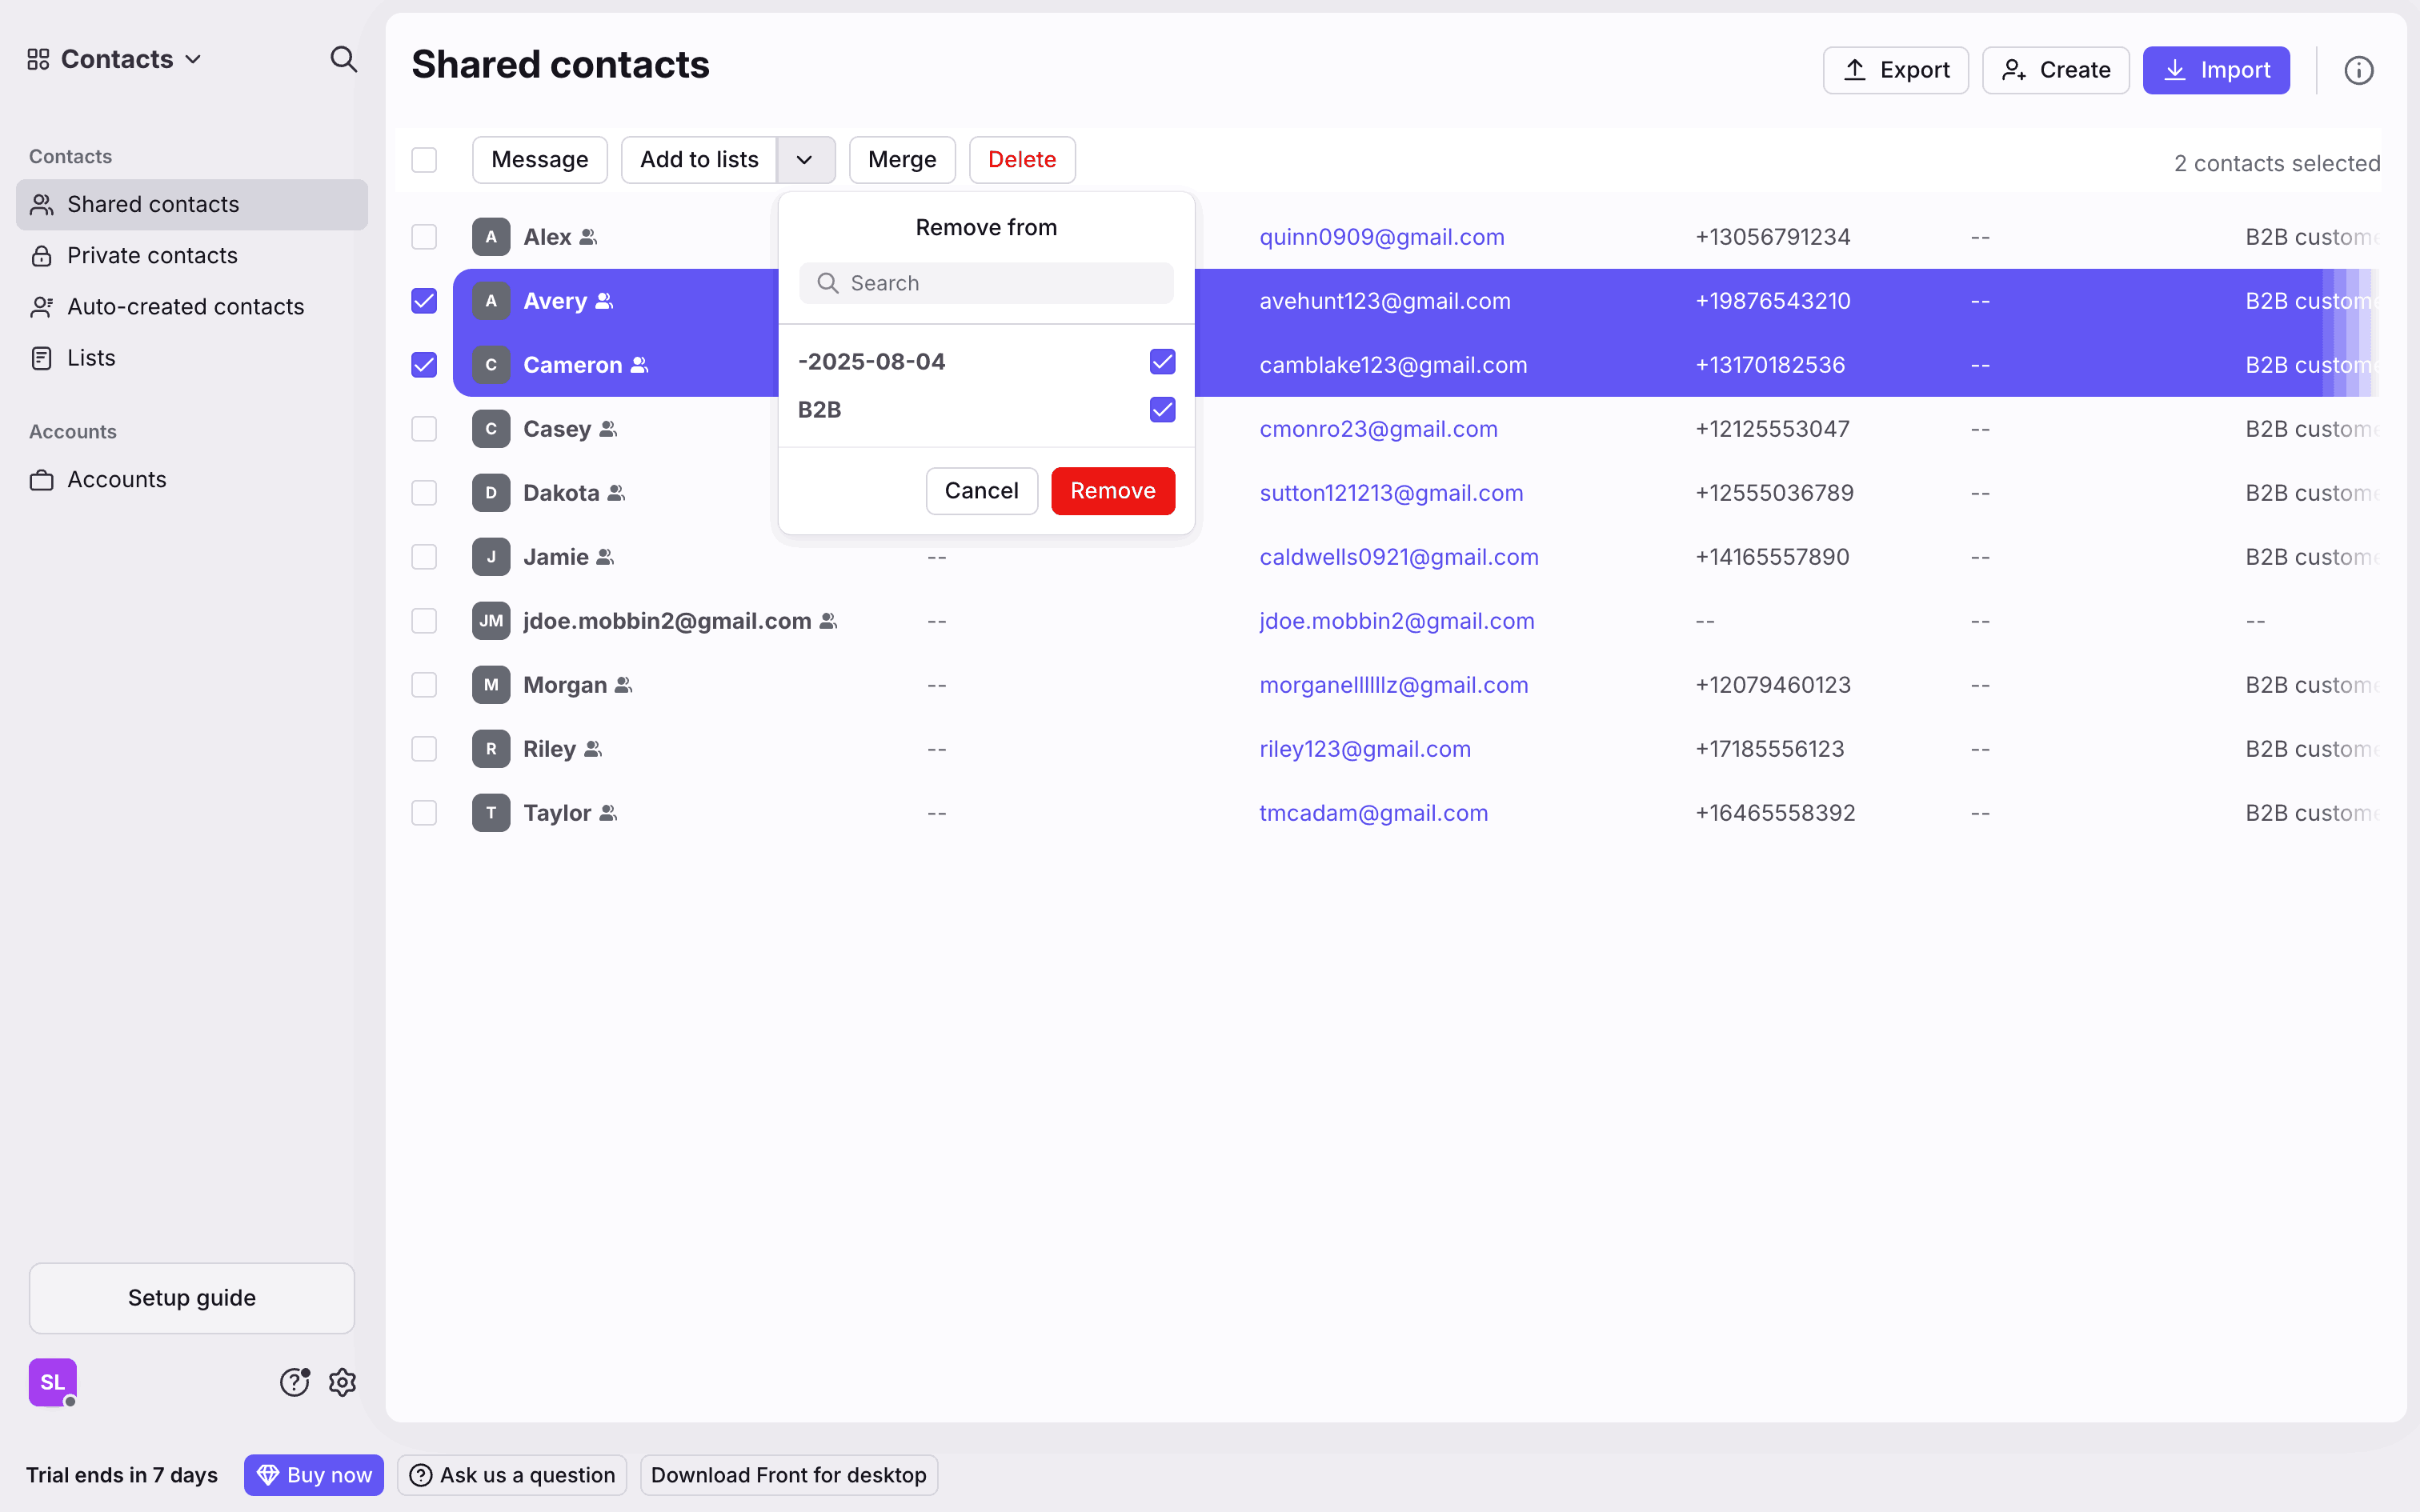
Task: Uncheck the B2B list checkbox
Action: (x=1162, y=410)
